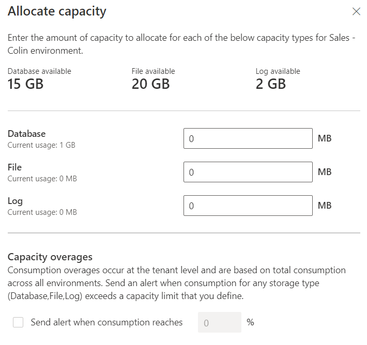This screenshot has width=367, height=345.
Task: Click 'Current usage: 1 GB' under Database
Action: pyautogui.click(x=41, y=145)
